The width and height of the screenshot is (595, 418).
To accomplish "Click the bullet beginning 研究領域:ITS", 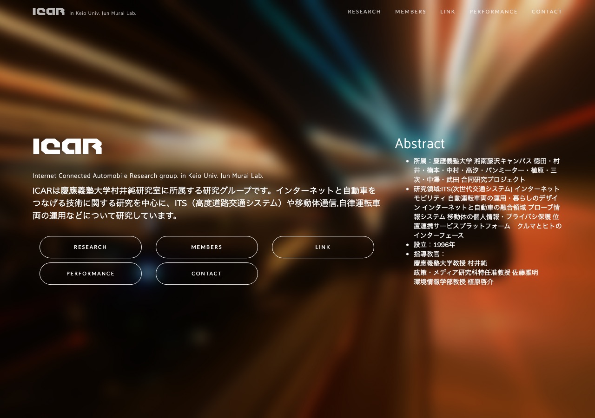I will pyautogui.click(x=488, y=212).
